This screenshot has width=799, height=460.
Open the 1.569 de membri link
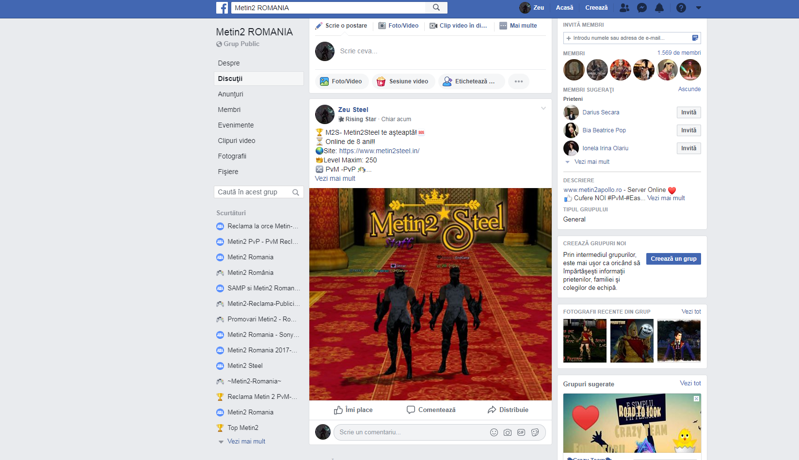point(679,53)
